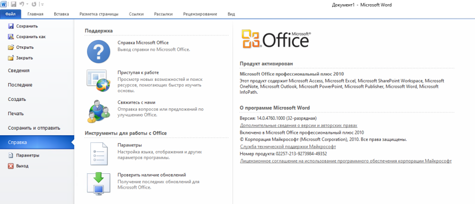
Task: Switch to the Ссылки tab
Action: [136, 14]
